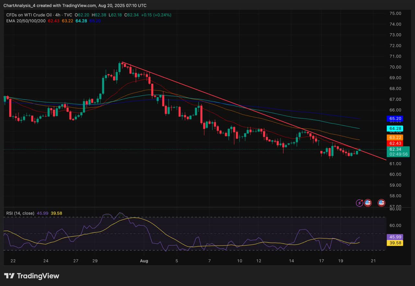Click the green 62.34 last price label
Viewport: 415px width, 286px height.
click(395, 149)
